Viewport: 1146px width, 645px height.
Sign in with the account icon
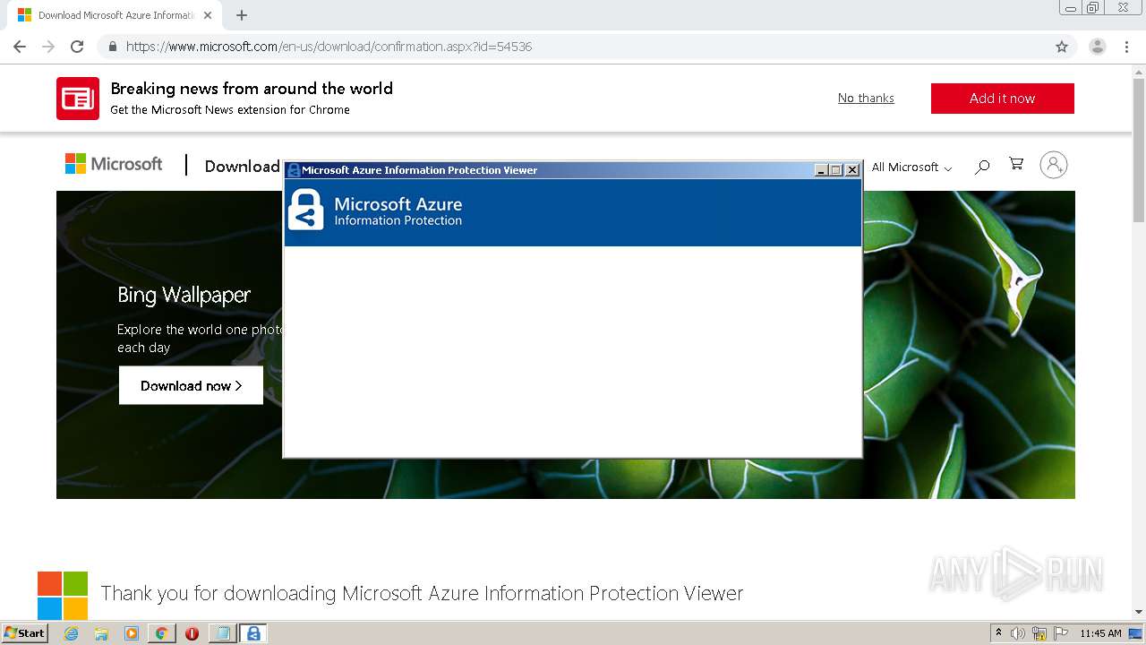(1054, 165)
